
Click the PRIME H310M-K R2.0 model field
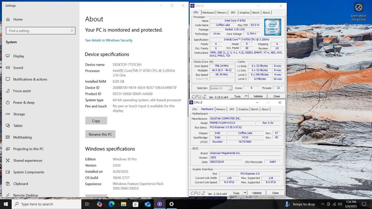[x=232, y=123]
